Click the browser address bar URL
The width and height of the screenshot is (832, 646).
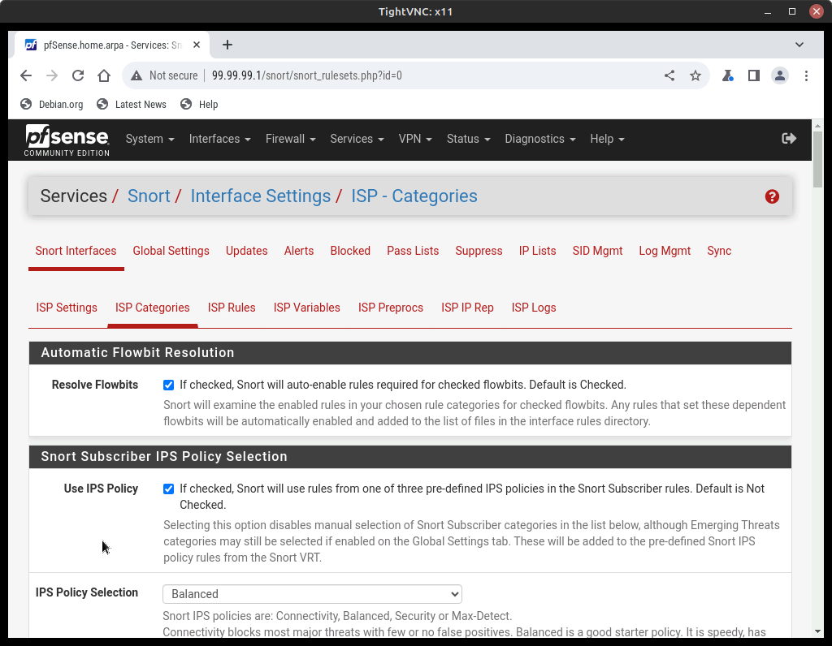click(306, 75)
